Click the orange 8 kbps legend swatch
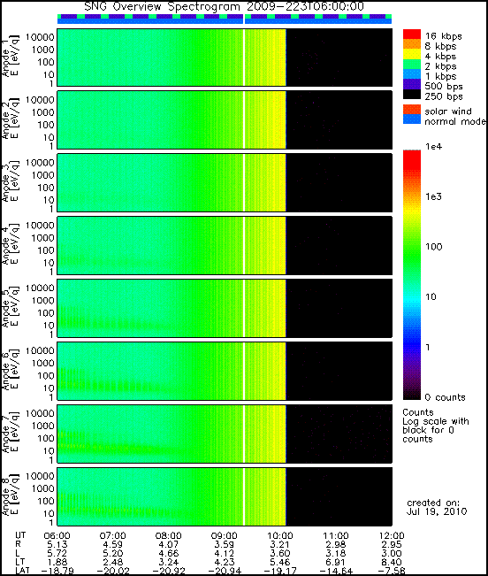This screenshot has height=576, width=488. click(x=412, y=44)
